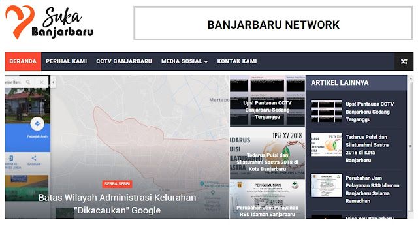Click the shuffle random post icon
This screenshot has height=235, width=418.
[x=404, y=61]
